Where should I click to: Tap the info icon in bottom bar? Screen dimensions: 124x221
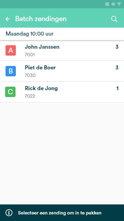(x=9, y=213)
